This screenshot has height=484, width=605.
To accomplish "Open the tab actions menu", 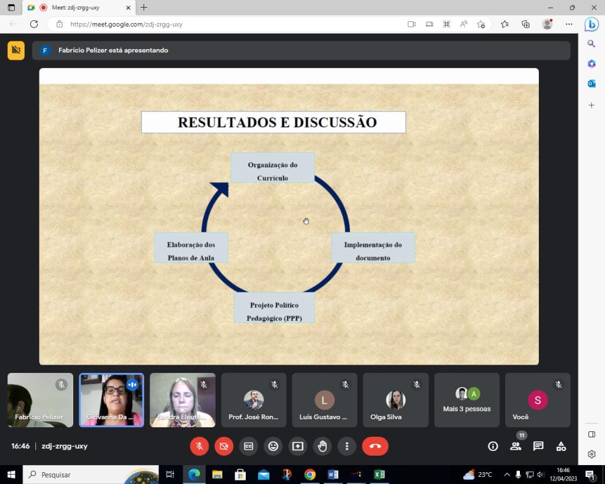I will pos(11,8).
